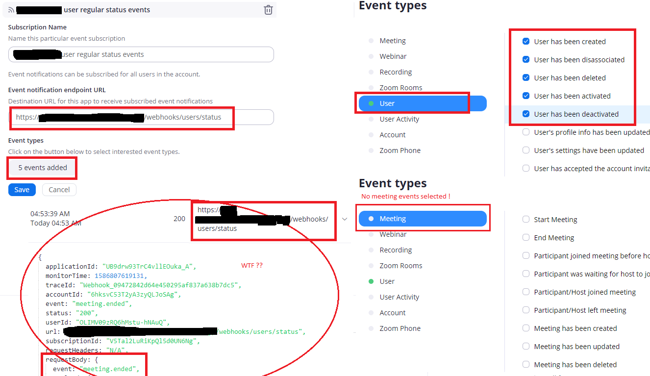Select Recording in the lower Event types list
650x376 pixels.
(396, 250)
